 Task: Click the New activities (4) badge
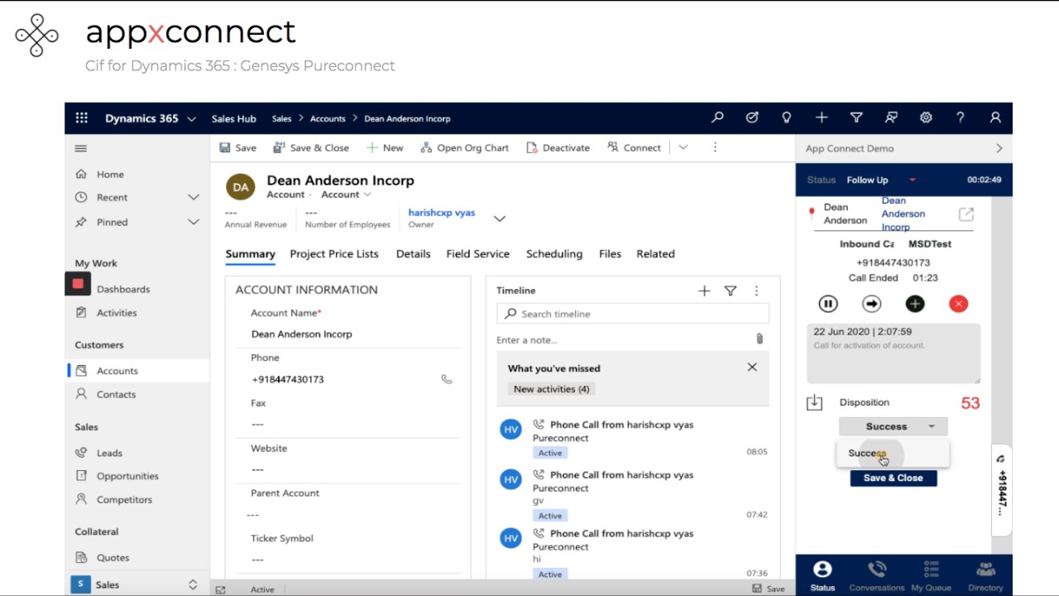pyautogui.click(x=551, y=389)
